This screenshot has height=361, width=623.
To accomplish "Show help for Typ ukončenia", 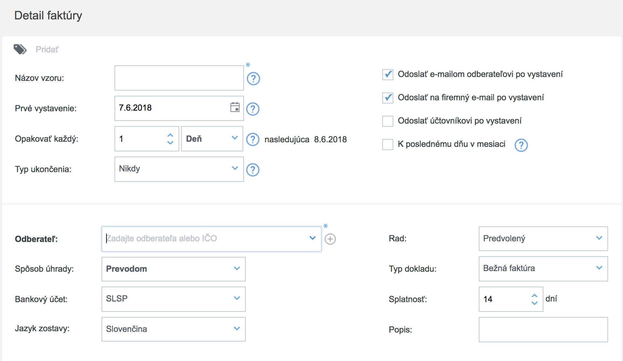I will [x=253, y=170].
